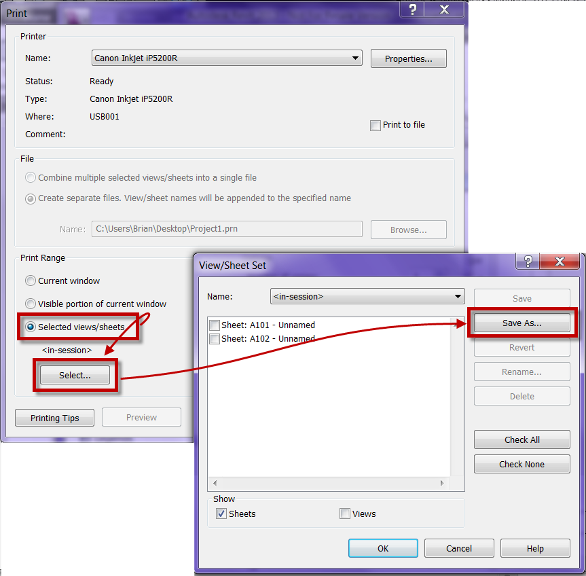This screenshot has height=576, width=586.
Task: Click Save in View/Sheet Set
Action: tap(521, 298)
